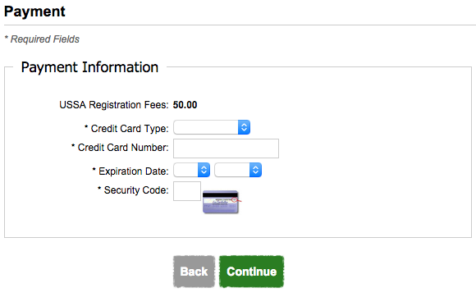Click the Payment page heading

point(34,11)
